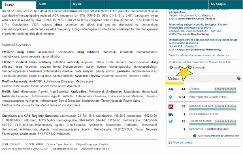
Task: Click the Authors search magnifier icon
Action: coord(171,67)
